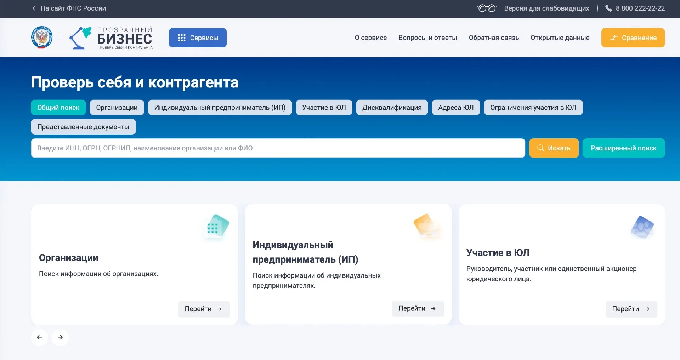
Task: Go to previous carousel slide with left arrow
Action: (40, 337)
